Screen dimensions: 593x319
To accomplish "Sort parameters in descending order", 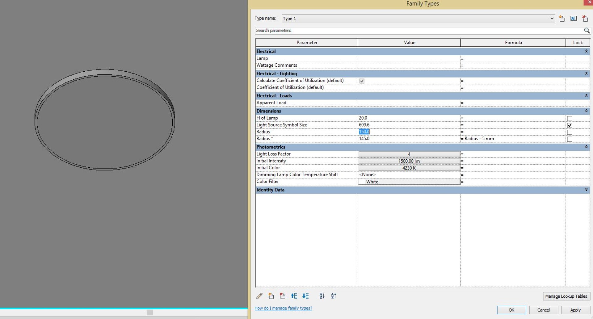I will 334,296.
